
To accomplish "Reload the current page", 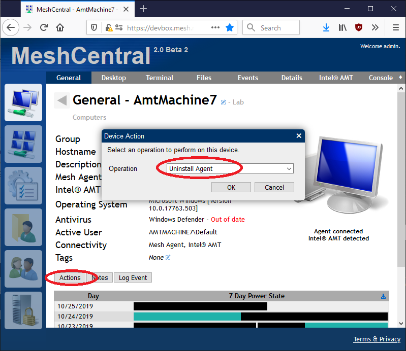I will pyautogui.click(x=44, y=27).
